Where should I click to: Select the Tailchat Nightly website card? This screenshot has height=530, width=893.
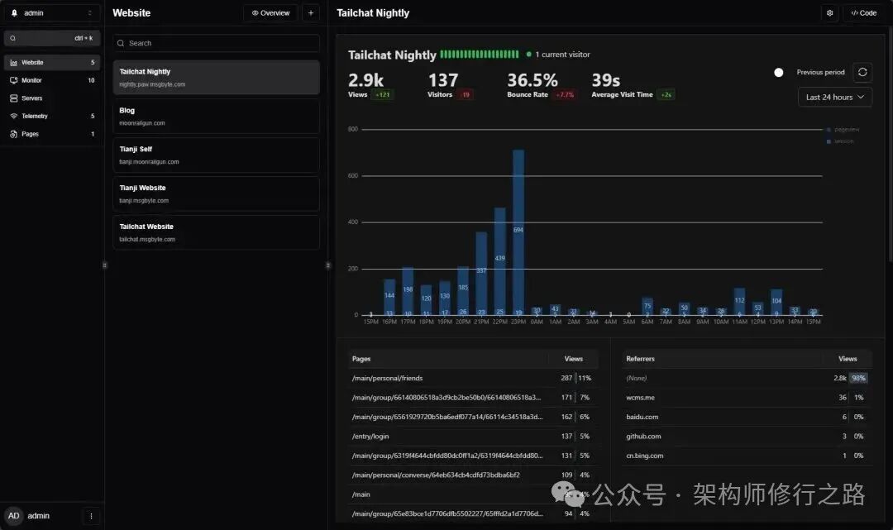point(216,78)
